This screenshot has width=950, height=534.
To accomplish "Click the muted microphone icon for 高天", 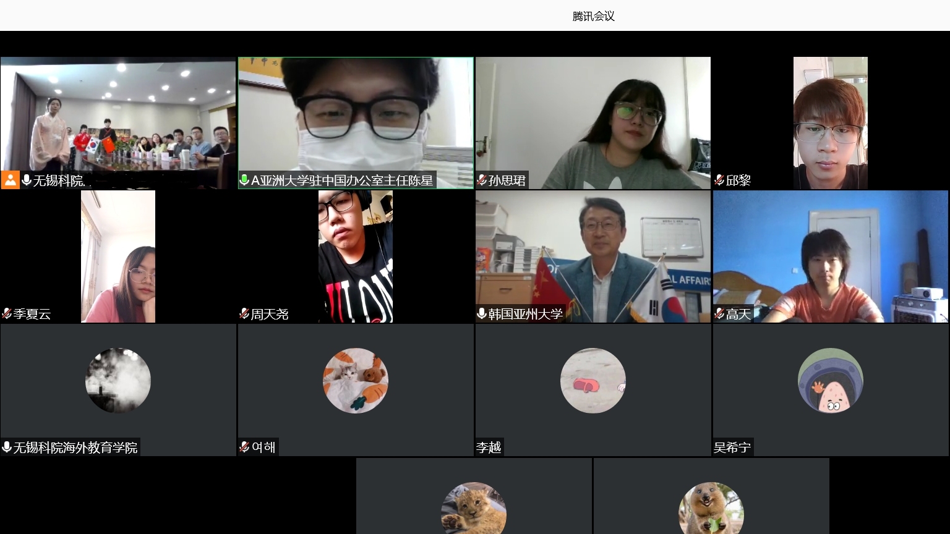I will tap(719, 313).
